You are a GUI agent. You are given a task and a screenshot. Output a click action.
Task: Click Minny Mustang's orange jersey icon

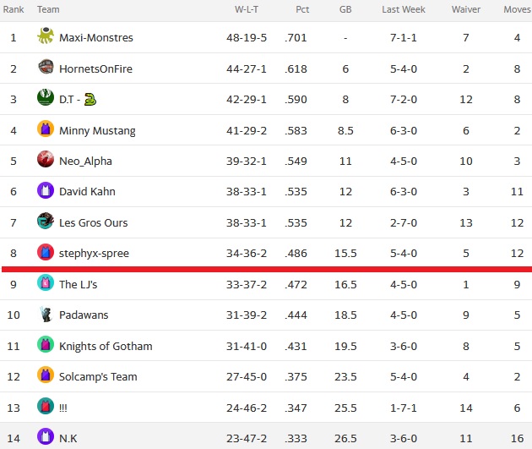(46, 129)
